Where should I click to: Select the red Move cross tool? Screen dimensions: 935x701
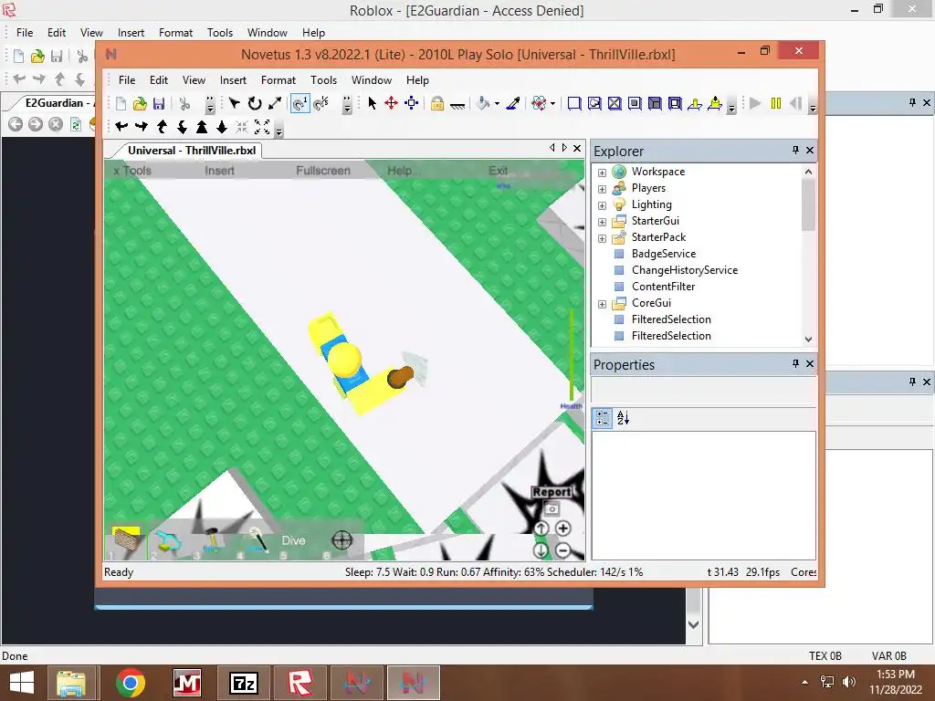coord(391,103)
